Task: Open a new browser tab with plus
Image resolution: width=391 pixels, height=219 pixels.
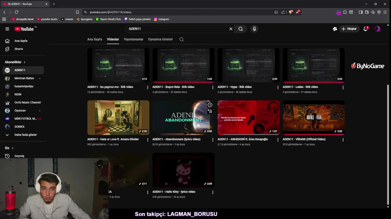Action: (x=54, y=4)
